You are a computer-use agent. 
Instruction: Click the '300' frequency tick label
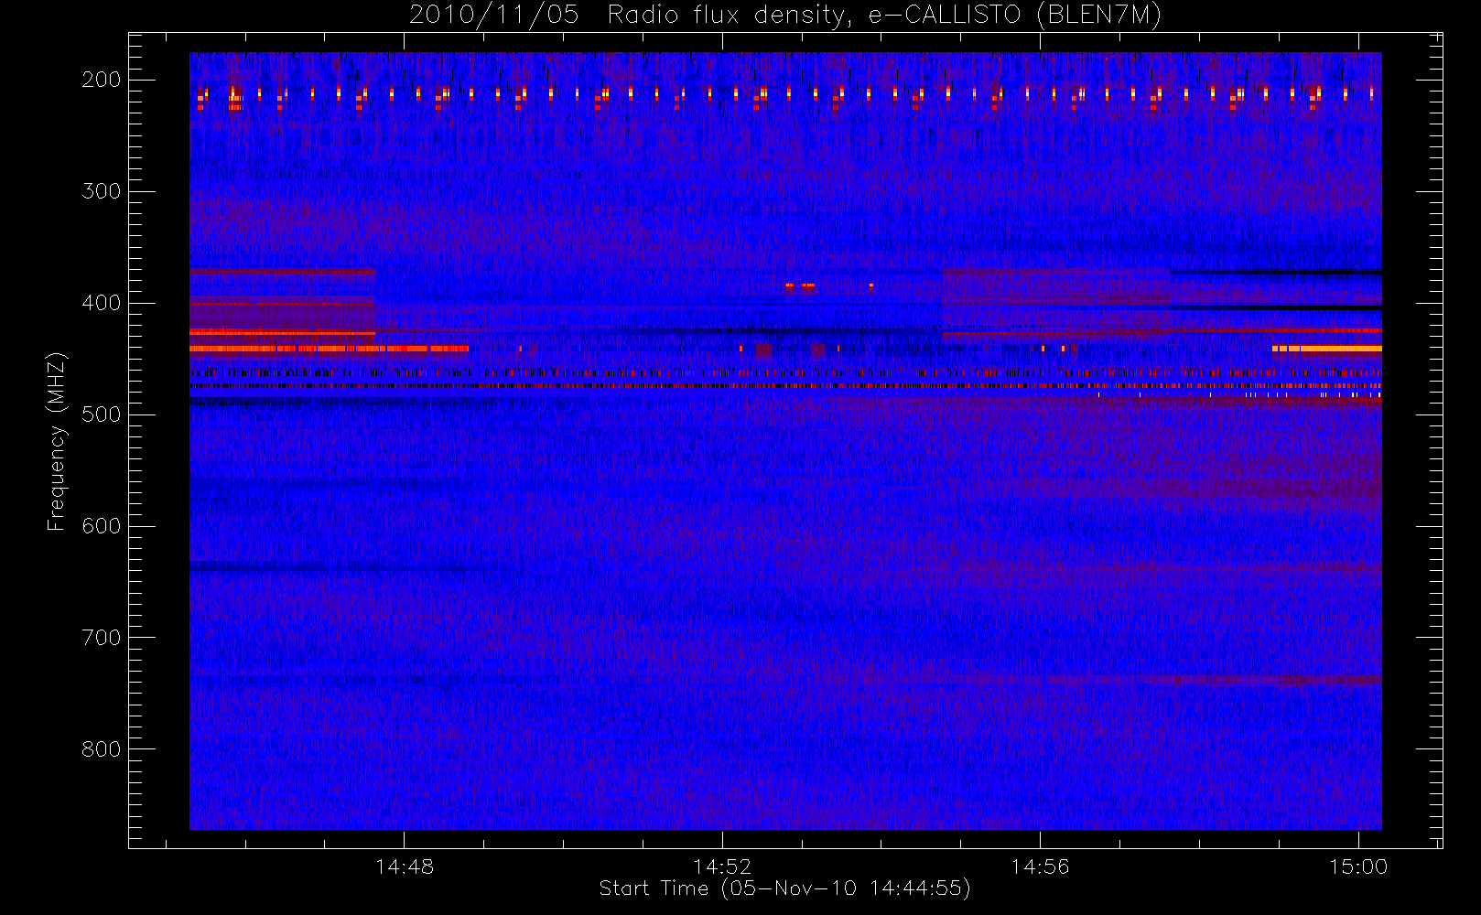(102, 191)
